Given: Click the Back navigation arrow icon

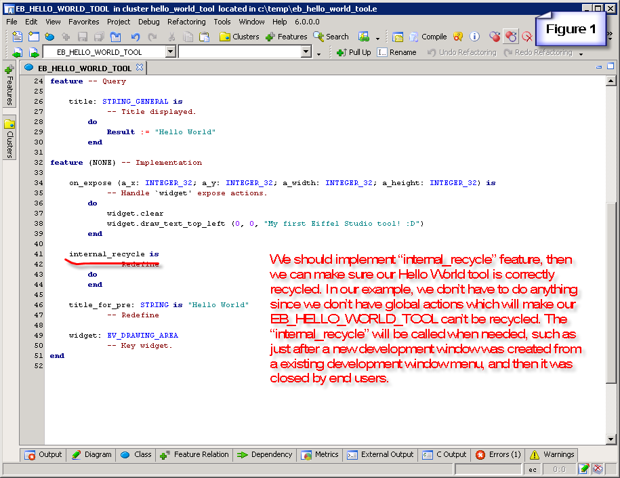Looking at the screenshot, I should 17,52.
